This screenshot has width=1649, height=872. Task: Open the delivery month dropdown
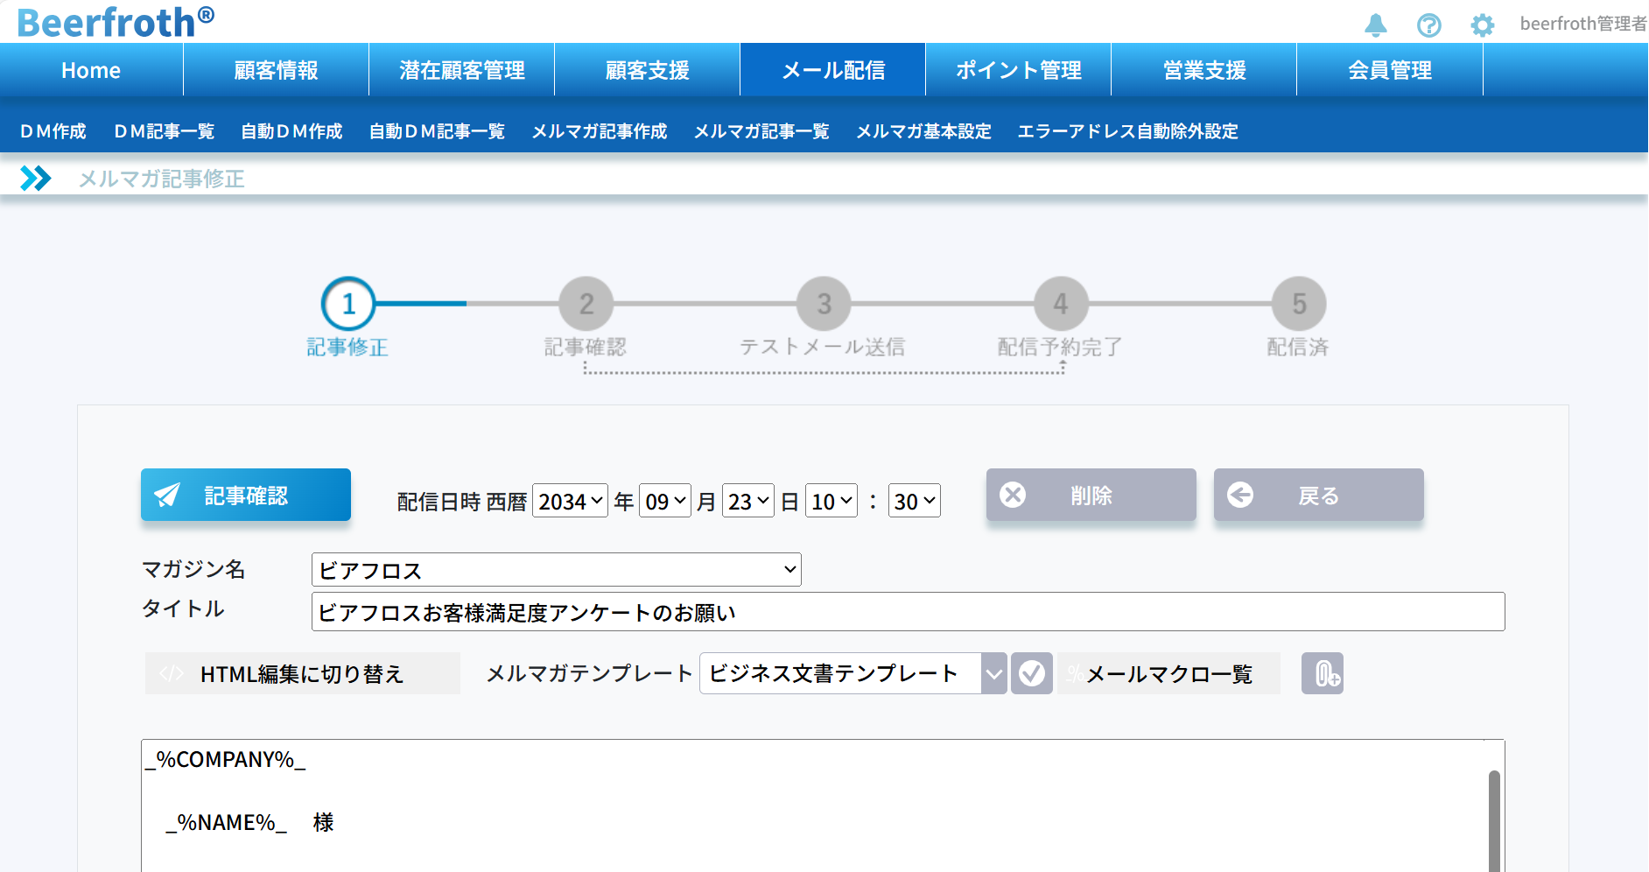coord(664,501)
